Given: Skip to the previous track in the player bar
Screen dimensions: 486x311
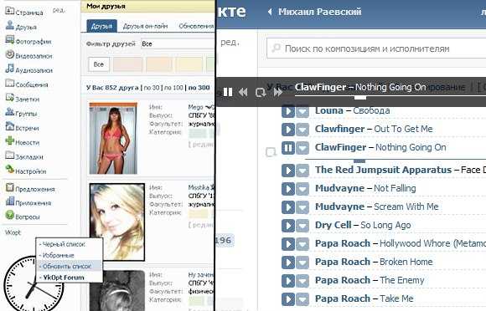Looking at the screenshot, I should tap(243, 92).
